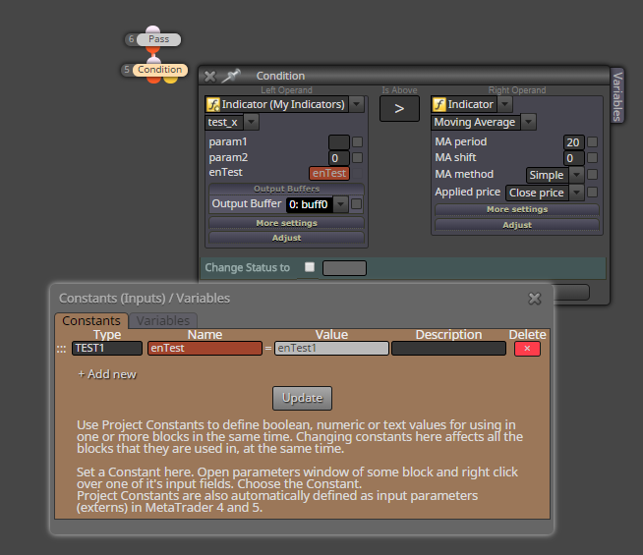Expand More settings under left operand
The height and width of the screenshot is (555, 643).
point(286,223)
